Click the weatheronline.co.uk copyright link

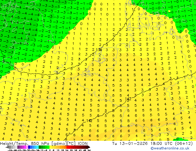pos(170,148)
